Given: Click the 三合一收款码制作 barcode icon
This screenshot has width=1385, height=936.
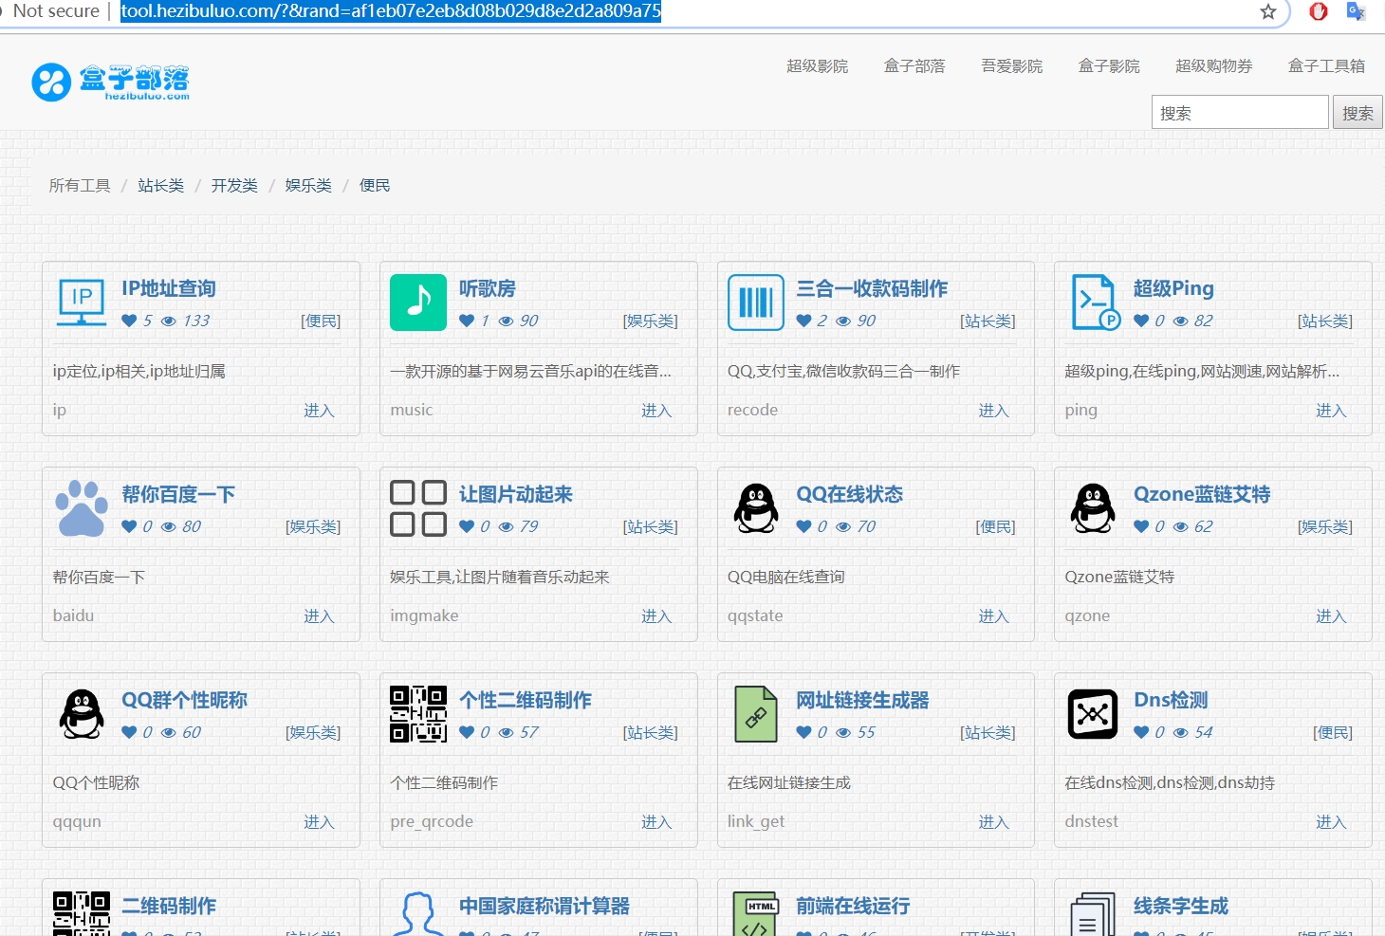Looking at the screenshot, I should pos(756,303).
